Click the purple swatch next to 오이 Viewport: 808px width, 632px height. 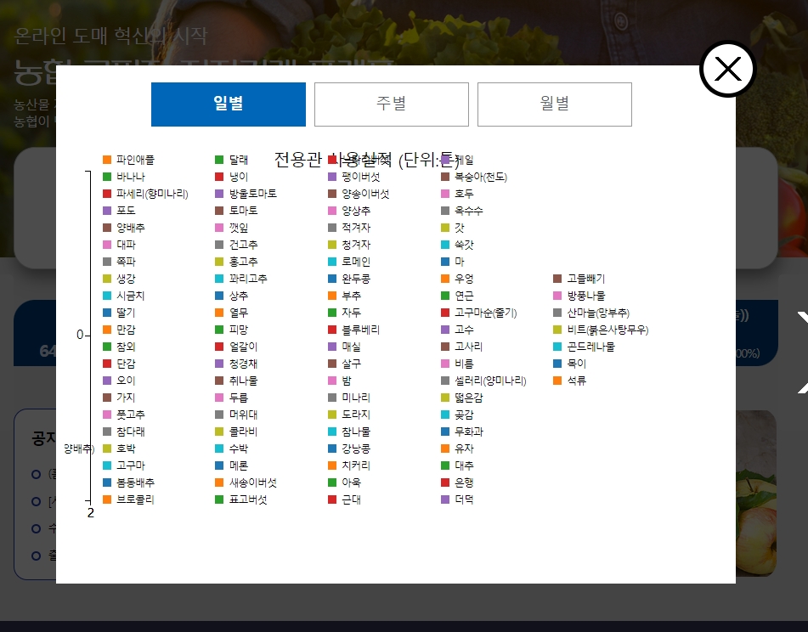click(107, 381)
